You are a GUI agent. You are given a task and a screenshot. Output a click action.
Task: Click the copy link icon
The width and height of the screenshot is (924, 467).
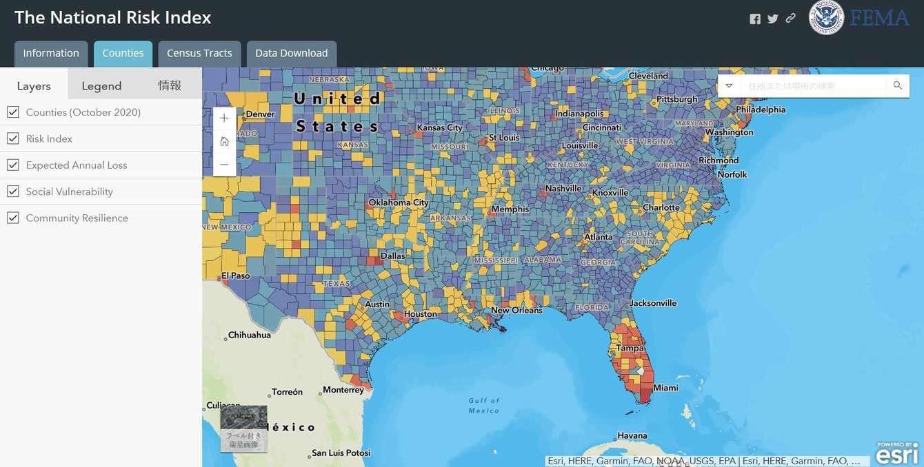(x=791, y=19)
